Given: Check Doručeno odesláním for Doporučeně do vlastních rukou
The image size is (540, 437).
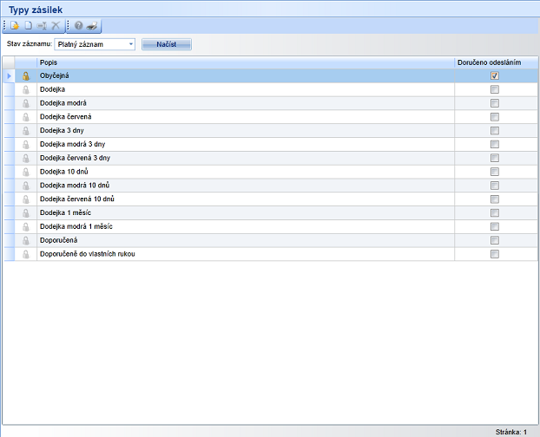Looking at the screenshot, I should (x=495, y=254).
